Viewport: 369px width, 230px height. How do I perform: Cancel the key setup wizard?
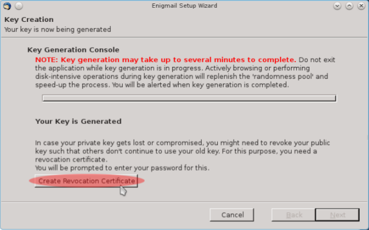click(x=232, y=214)
